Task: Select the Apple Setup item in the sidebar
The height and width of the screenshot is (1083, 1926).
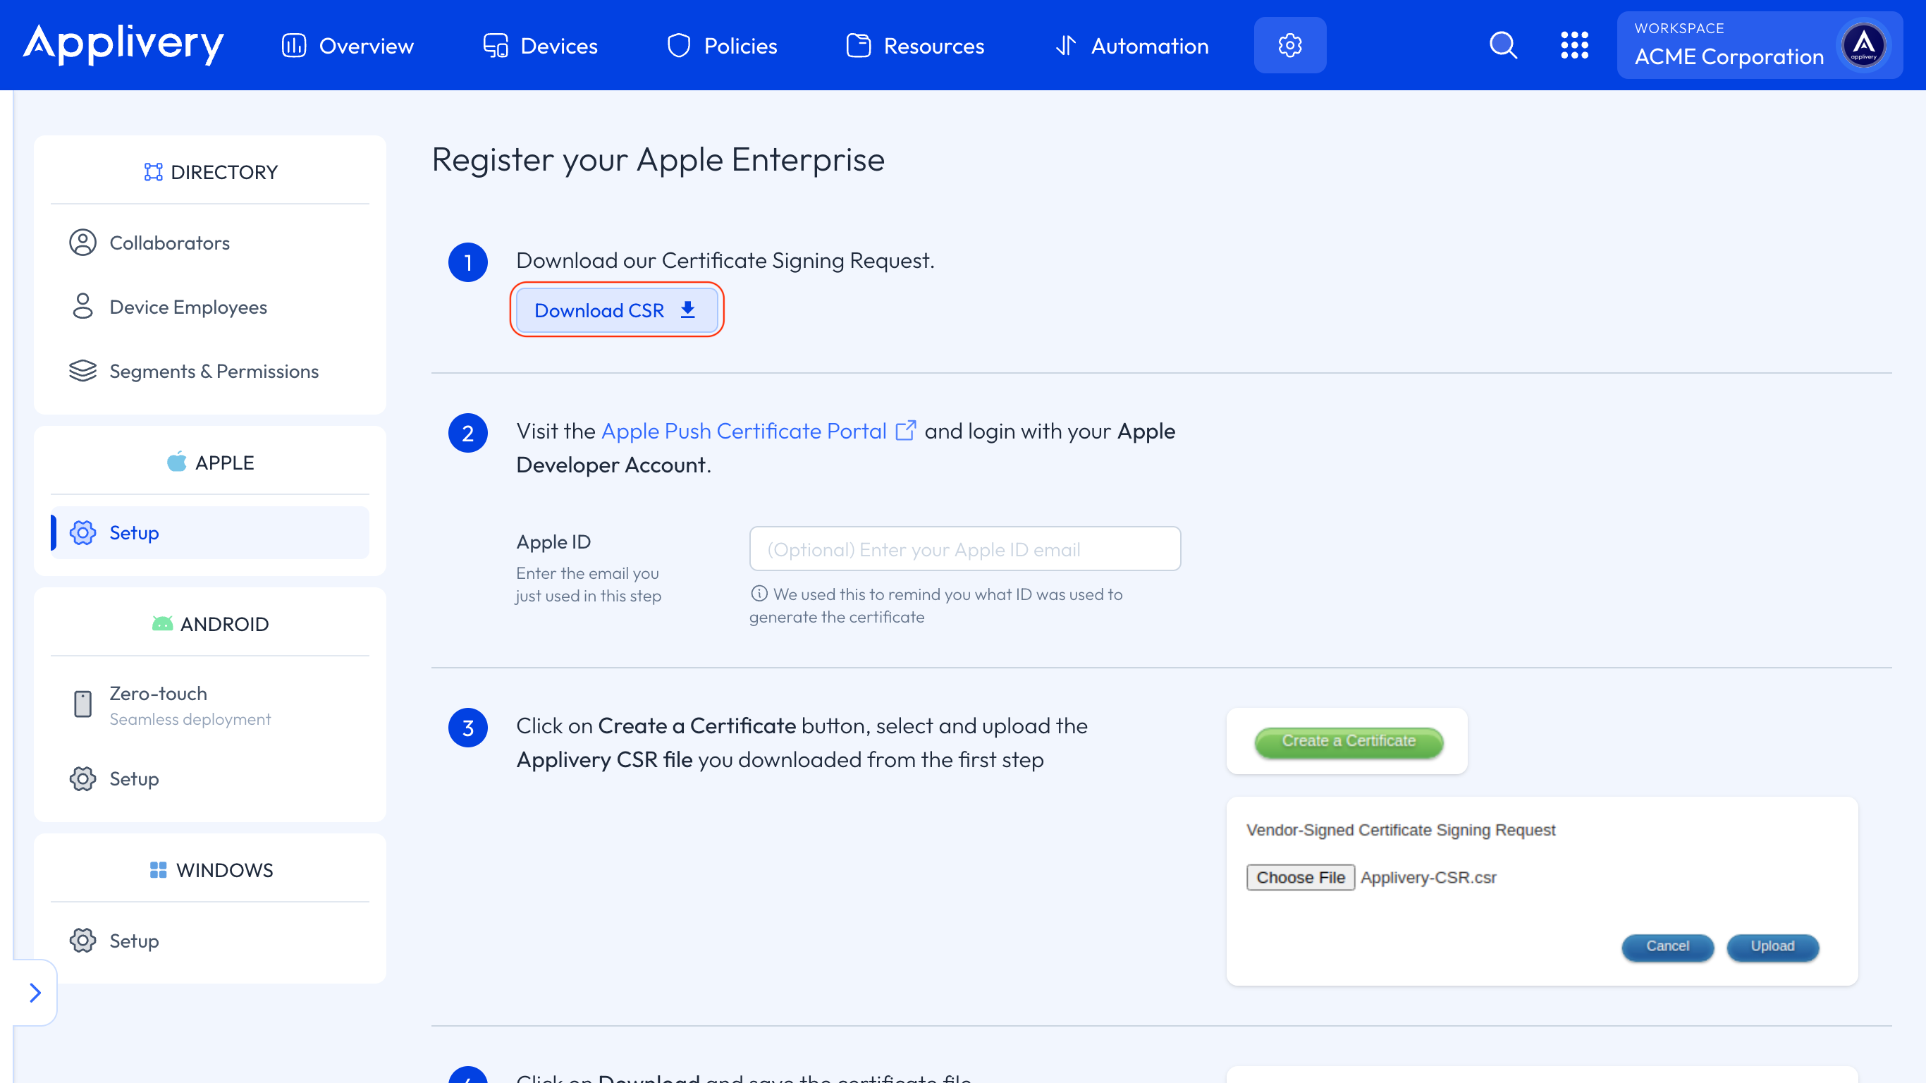Action: click(x=135, y=532)
